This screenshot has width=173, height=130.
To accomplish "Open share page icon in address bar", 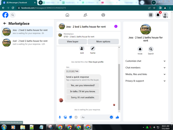I will click(x=149, y=8).
